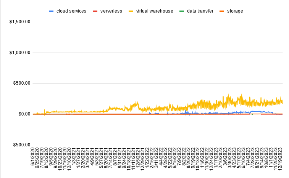This screenshot has width=289, height=178.
Task: Select the "virtual warehouse" legend text
Action: (154, 11)
